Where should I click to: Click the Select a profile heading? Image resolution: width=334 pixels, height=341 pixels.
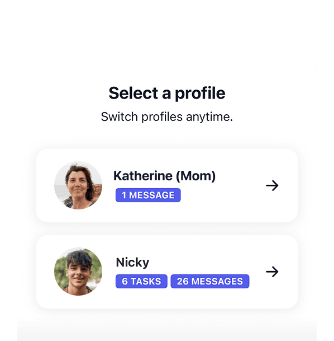[167, 93]
